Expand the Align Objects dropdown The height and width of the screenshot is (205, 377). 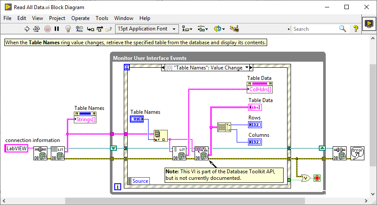click(188, 29)
